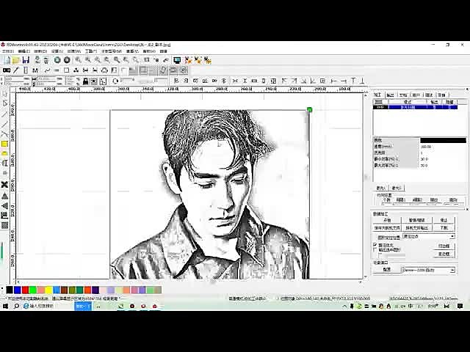Screen dimensions: 470x352
Task: Click the first laser button below properties
Action: (381, 188)
